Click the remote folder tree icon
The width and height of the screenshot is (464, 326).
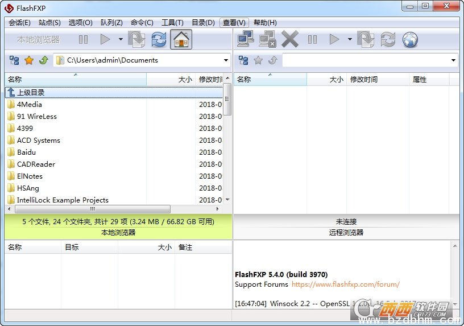[x=243, y=60]
